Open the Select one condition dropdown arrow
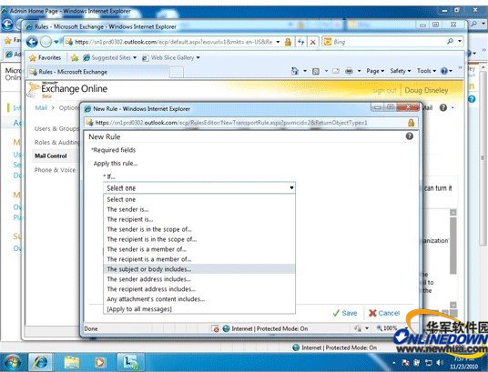The height and width of the screenshot is (372, 488). coord(291,188)
